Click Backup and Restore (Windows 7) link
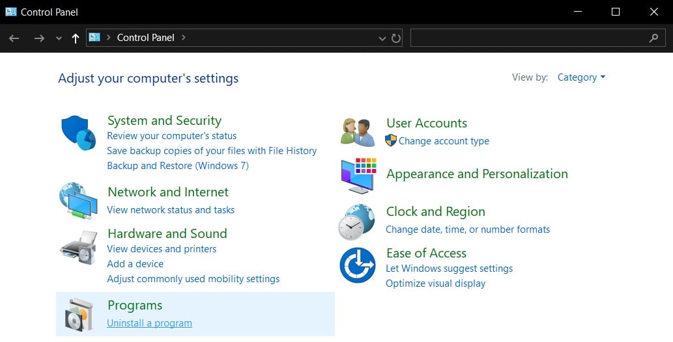This screenshot has height=342, width=673. [178, 166]
